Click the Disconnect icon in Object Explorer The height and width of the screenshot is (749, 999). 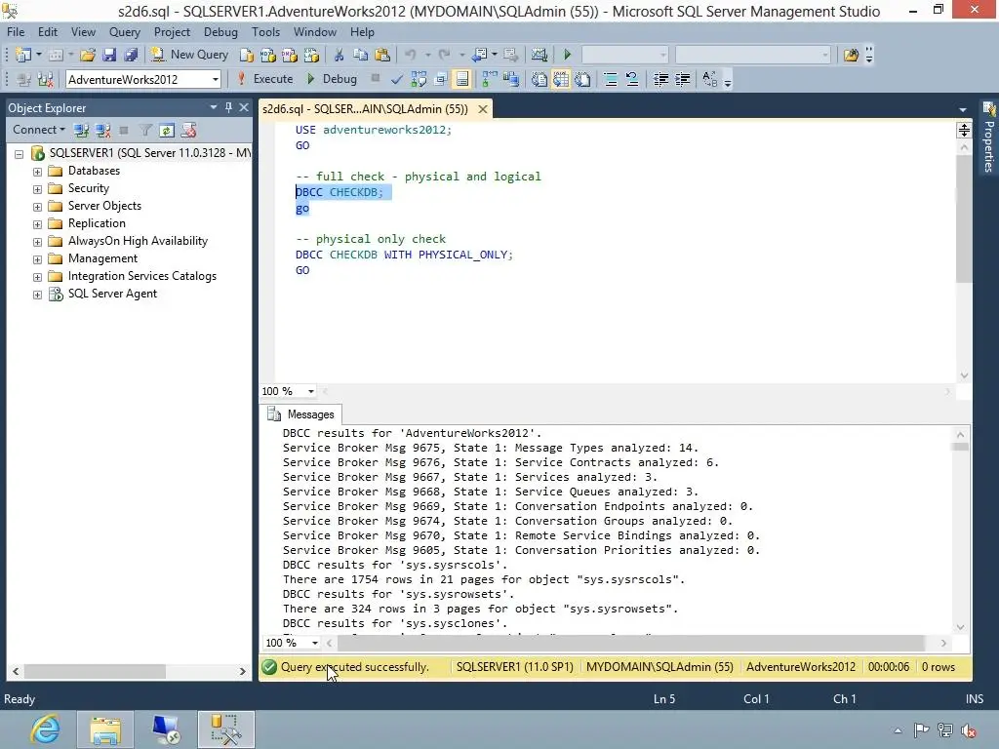coord(102,130)
